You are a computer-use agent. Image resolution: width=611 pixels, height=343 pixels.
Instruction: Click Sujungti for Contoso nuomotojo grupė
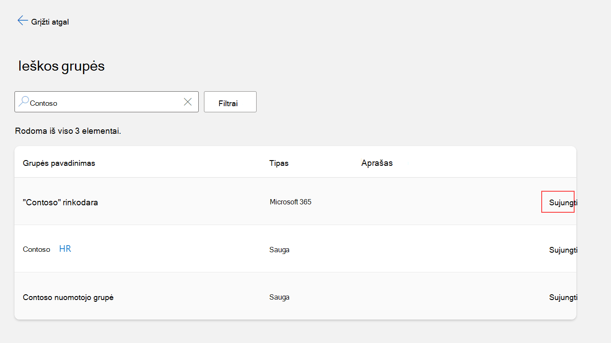563,297
